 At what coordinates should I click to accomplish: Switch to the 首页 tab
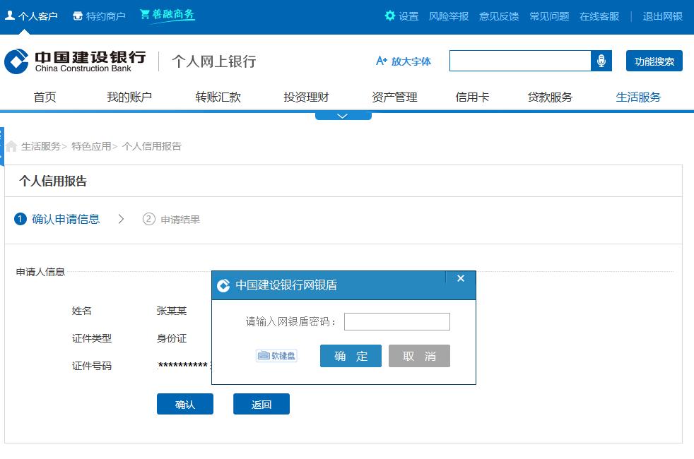click(x=45, y=97)
